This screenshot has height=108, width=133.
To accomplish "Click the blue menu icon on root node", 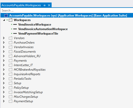I will click(x=6, y=16).
